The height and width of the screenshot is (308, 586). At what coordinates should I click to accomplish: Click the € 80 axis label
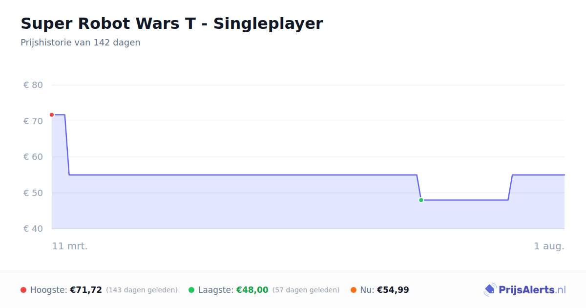pyautogui.click(x=33, y=85)
